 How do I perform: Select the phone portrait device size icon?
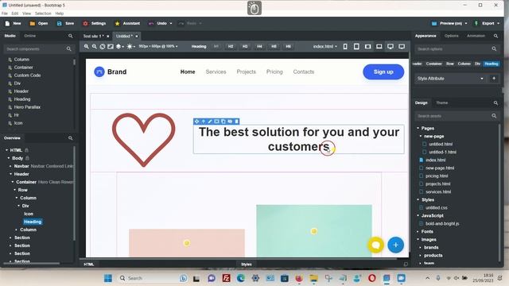pyautogui.click(x=345, y=47)
